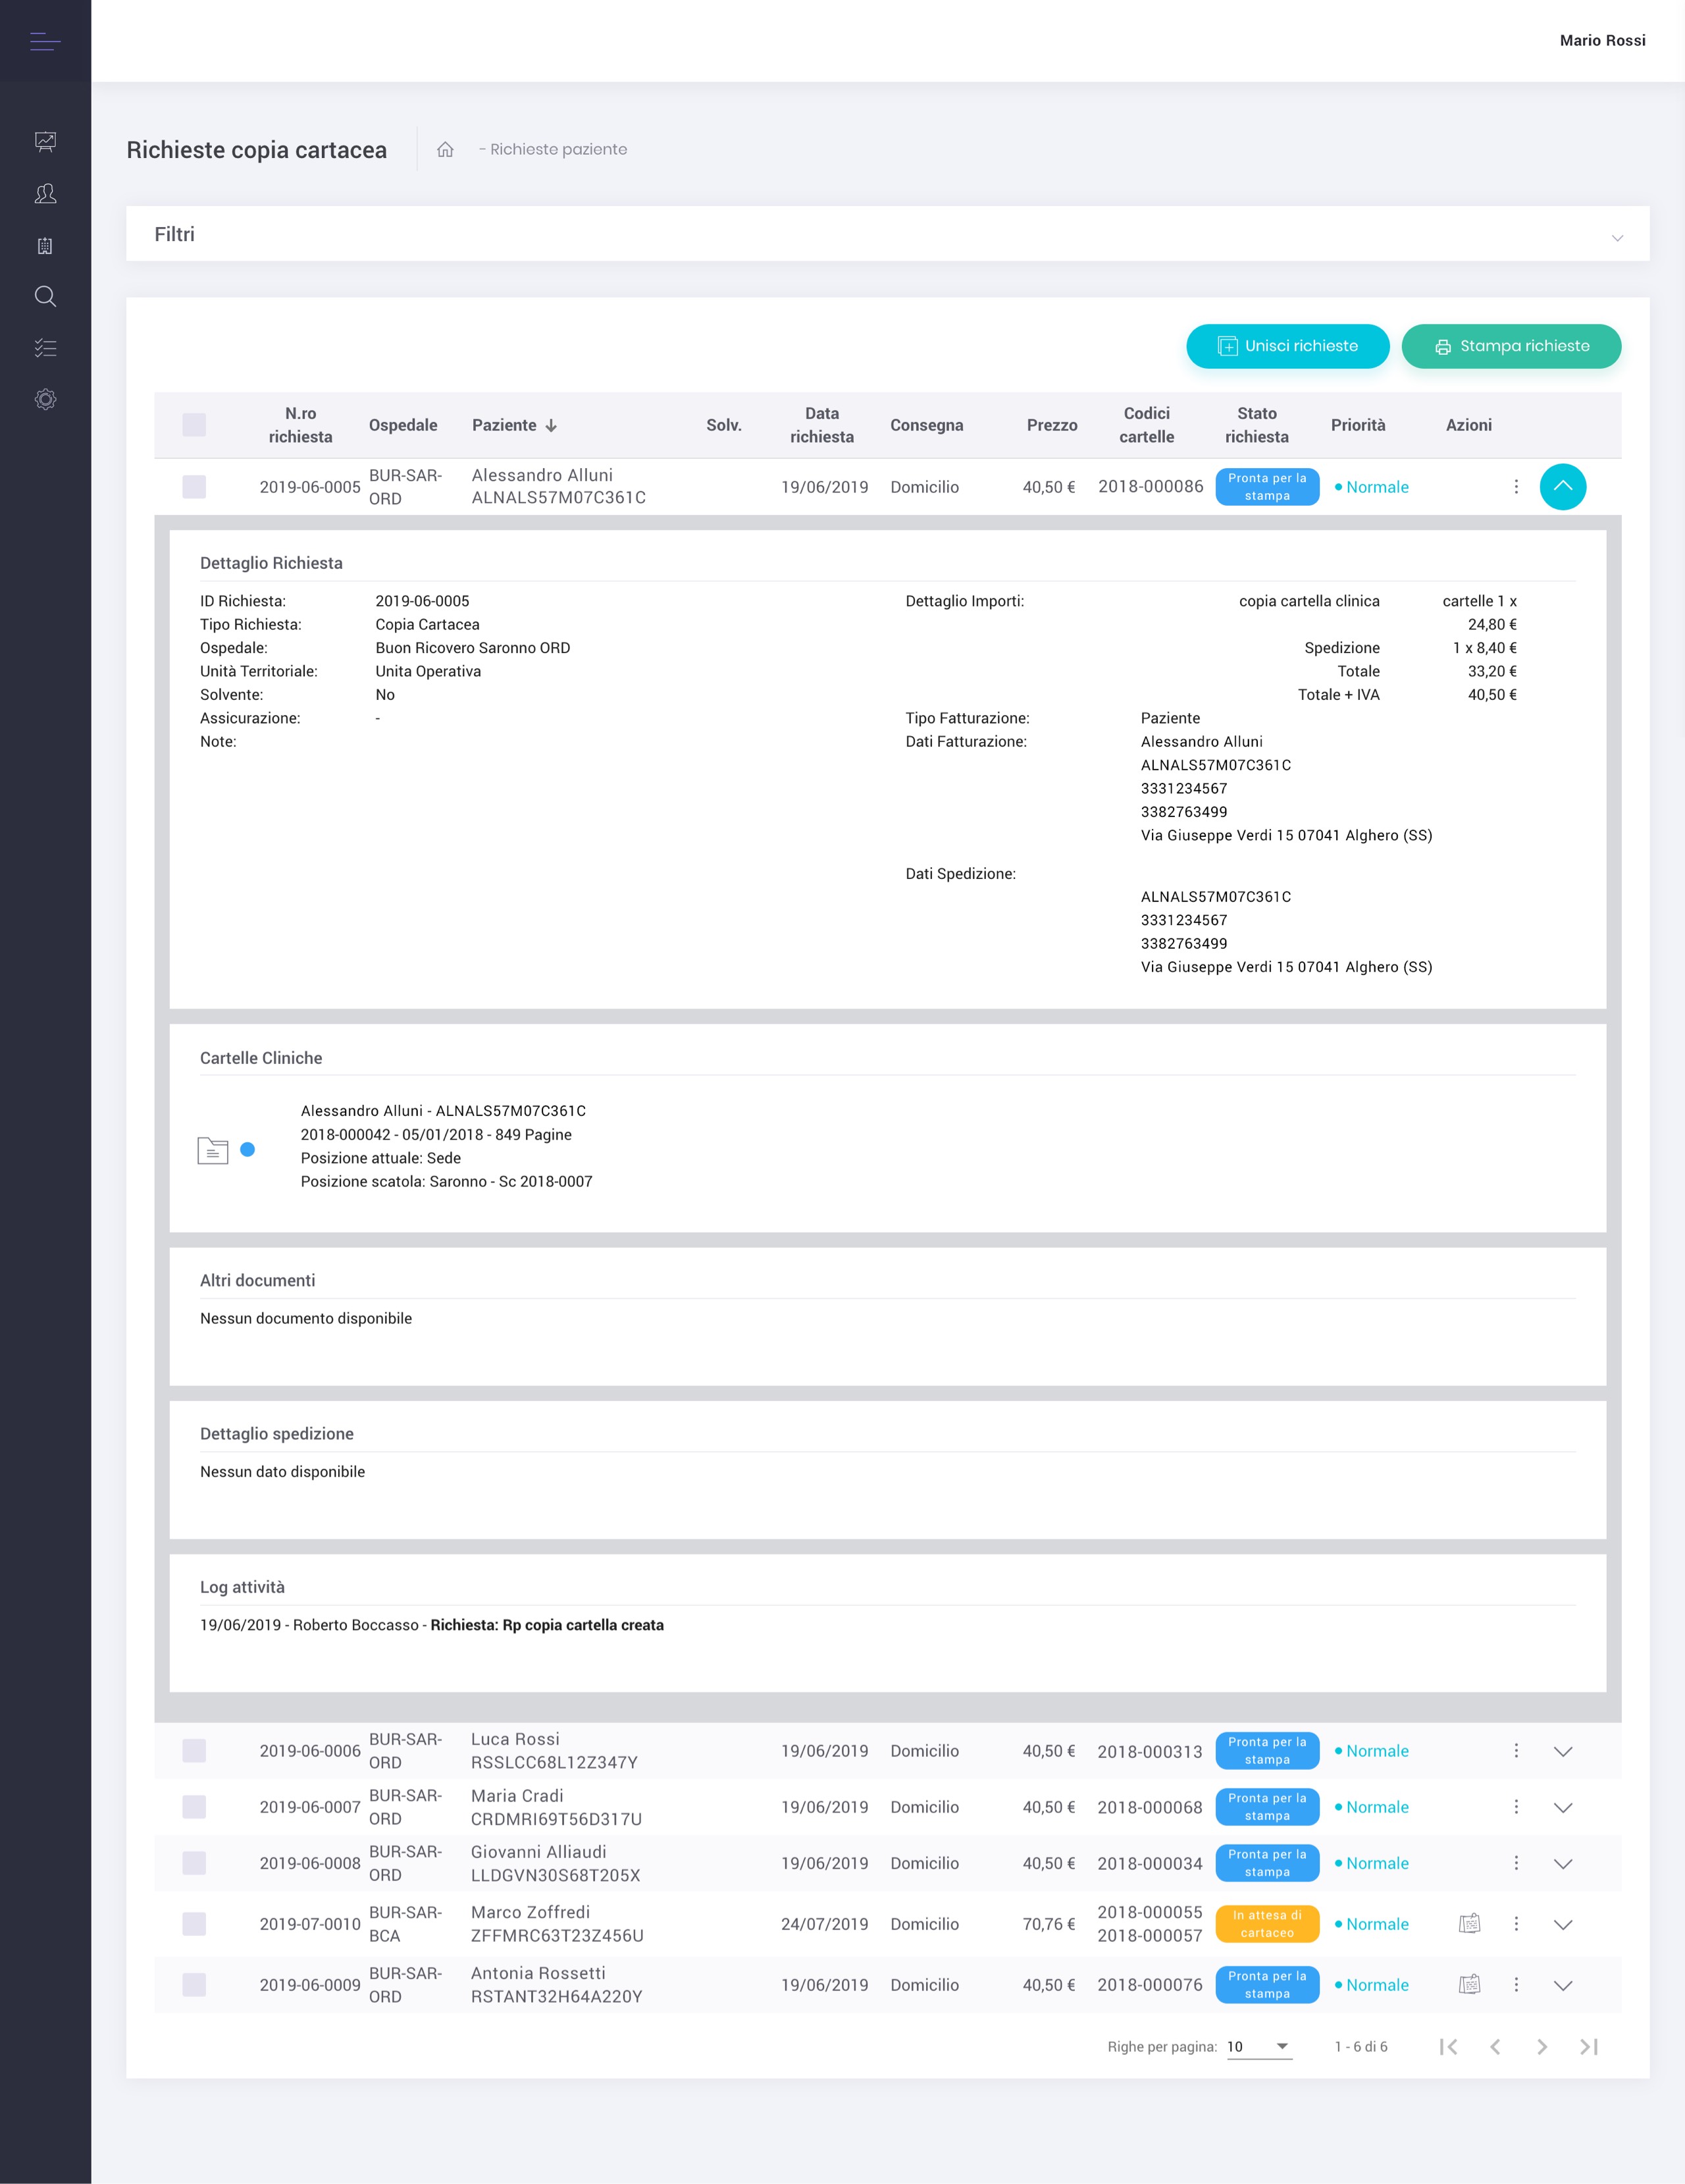Click the document icon in Antonia Rossetti row
Image resolution: width=1685 pixels, height=2184 pixels.
pyautogui.click(x=1469, y=1984)
